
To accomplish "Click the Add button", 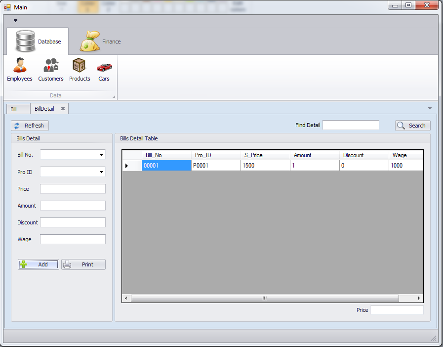I will click(39, 264).
